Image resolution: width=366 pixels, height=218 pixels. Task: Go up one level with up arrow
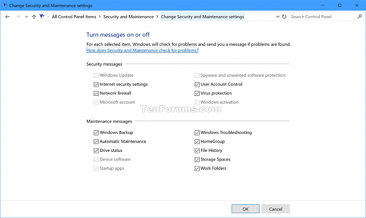tap(34, 17)
